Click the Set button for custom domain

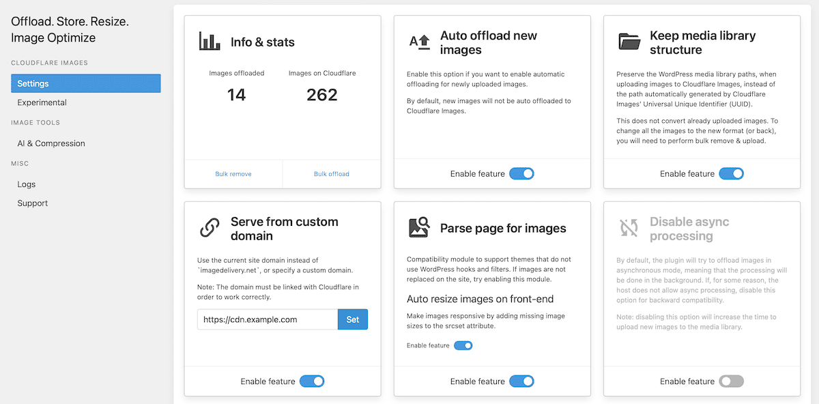click(x=353, y=319)
